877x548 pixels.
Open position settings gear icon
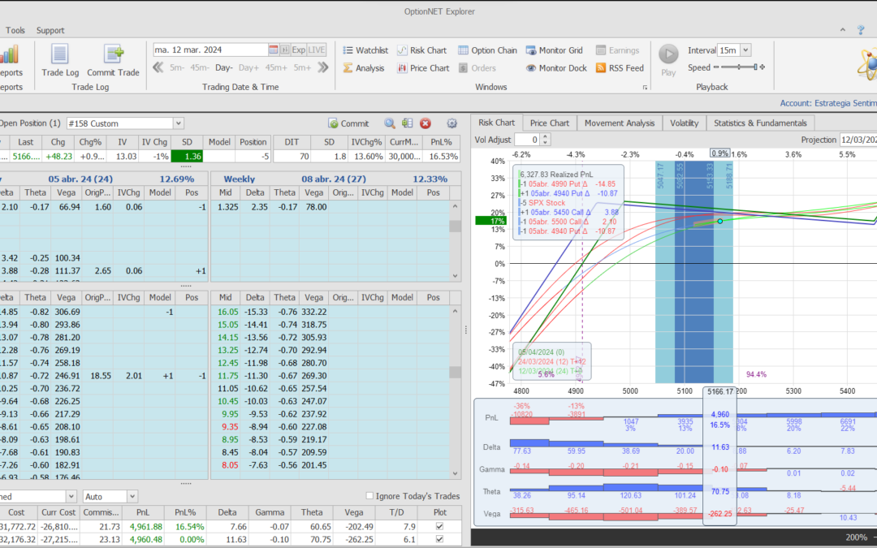[x=451, y=123]
